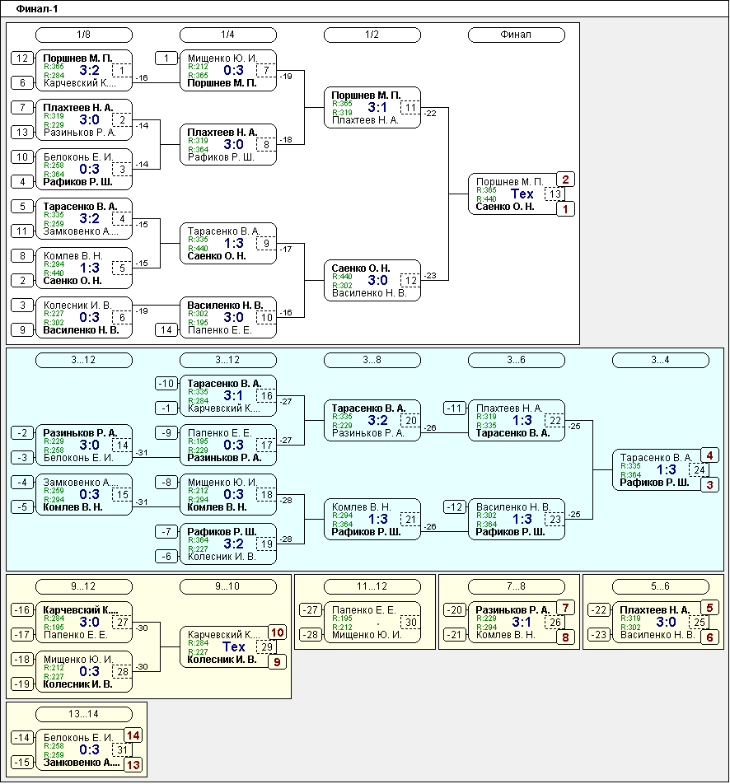Open dotted match number 13 in the final
This screenshot has height=784, width=730.
click(x=555, y=194)
